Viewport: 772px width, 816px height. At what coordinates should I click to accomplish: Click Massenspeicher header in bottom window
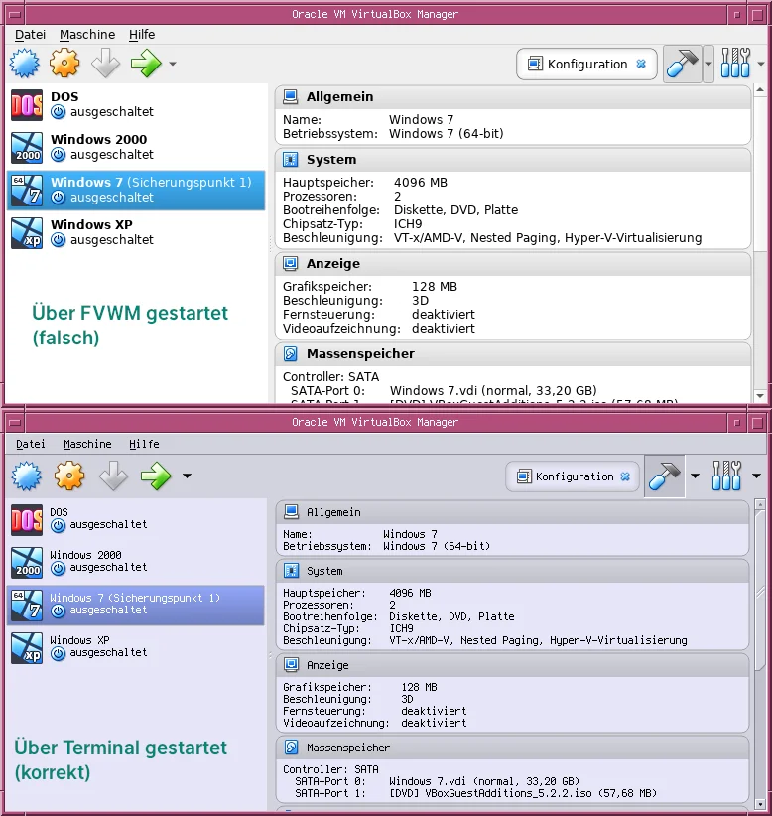click(512, 748)
